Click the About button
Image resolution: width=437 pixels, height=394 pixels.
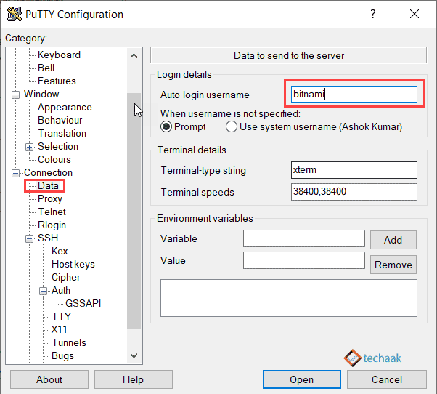(x=49, y=379)
